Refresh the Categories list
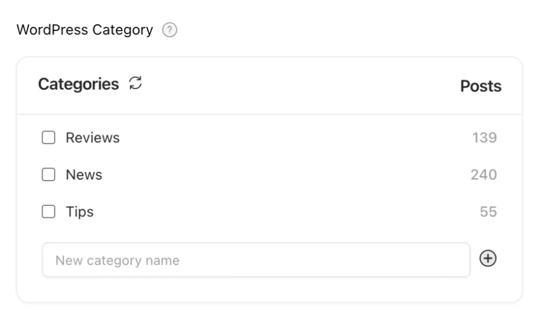The image size is (539, 323). coord(135,83)
